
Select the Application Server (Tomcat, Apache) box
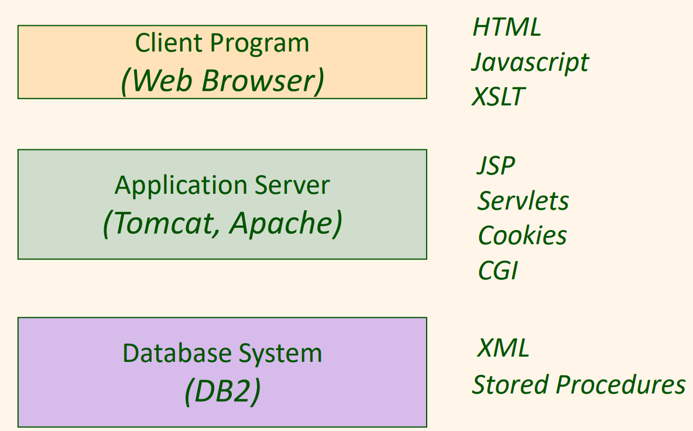point(222,204)
